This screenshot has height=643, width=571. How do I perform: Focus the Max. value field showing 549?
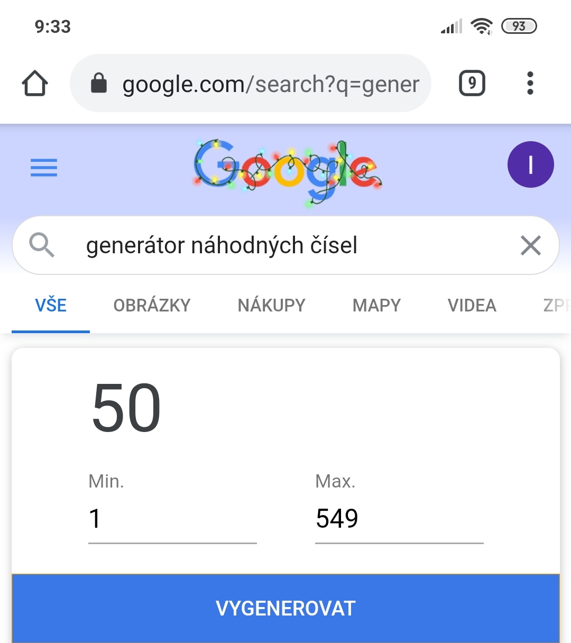pos(399,519)
